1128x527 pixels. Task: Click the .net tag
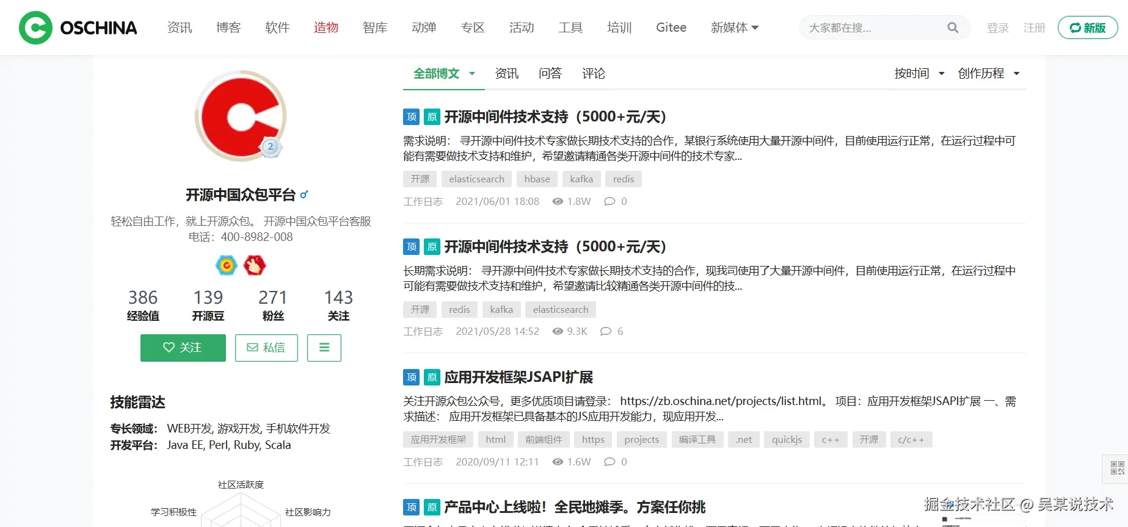pos(744,440)
